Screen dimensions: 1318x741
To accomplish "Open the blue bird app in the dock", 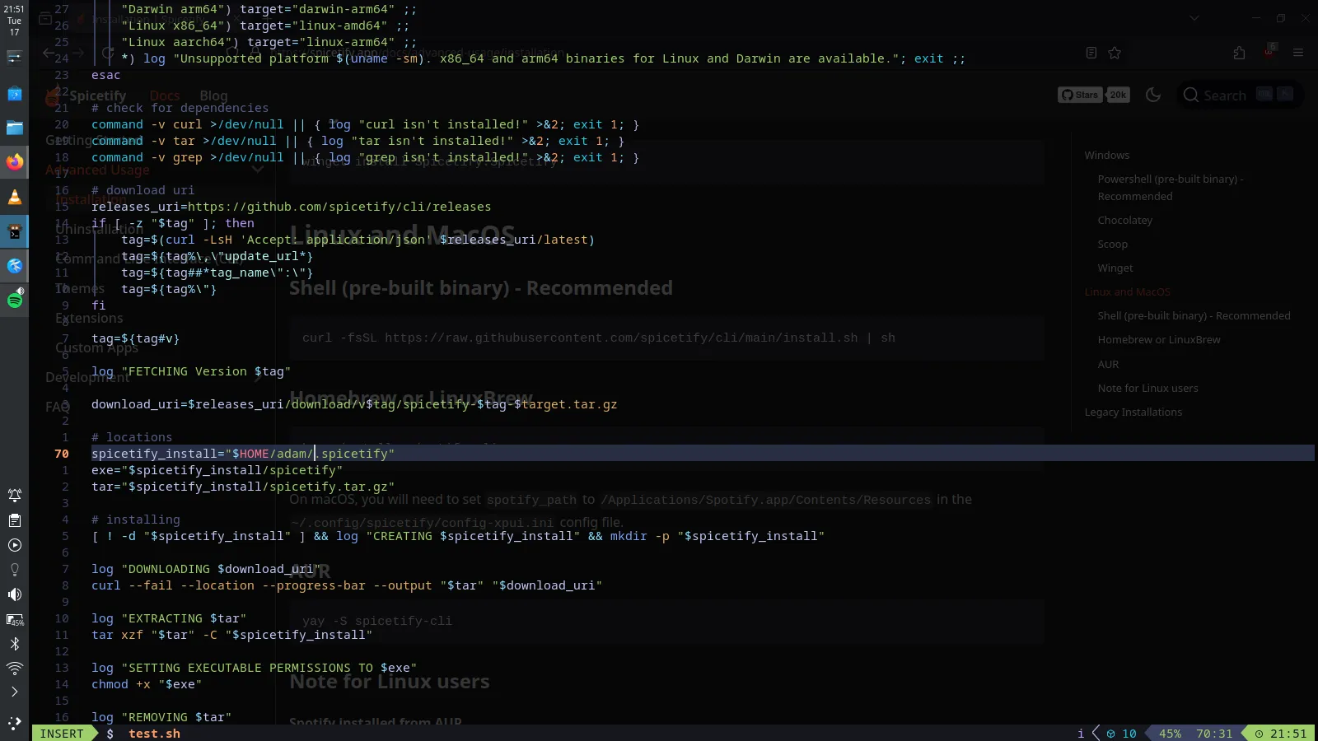I will (x=15, y=265).
